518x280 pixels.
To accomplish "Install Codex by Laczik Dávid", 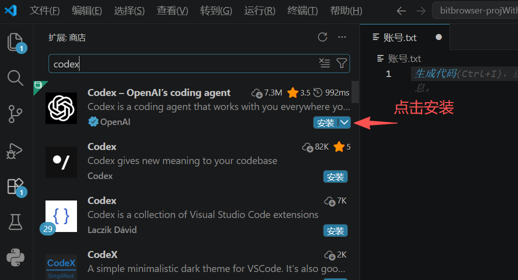I will point(335,230).
